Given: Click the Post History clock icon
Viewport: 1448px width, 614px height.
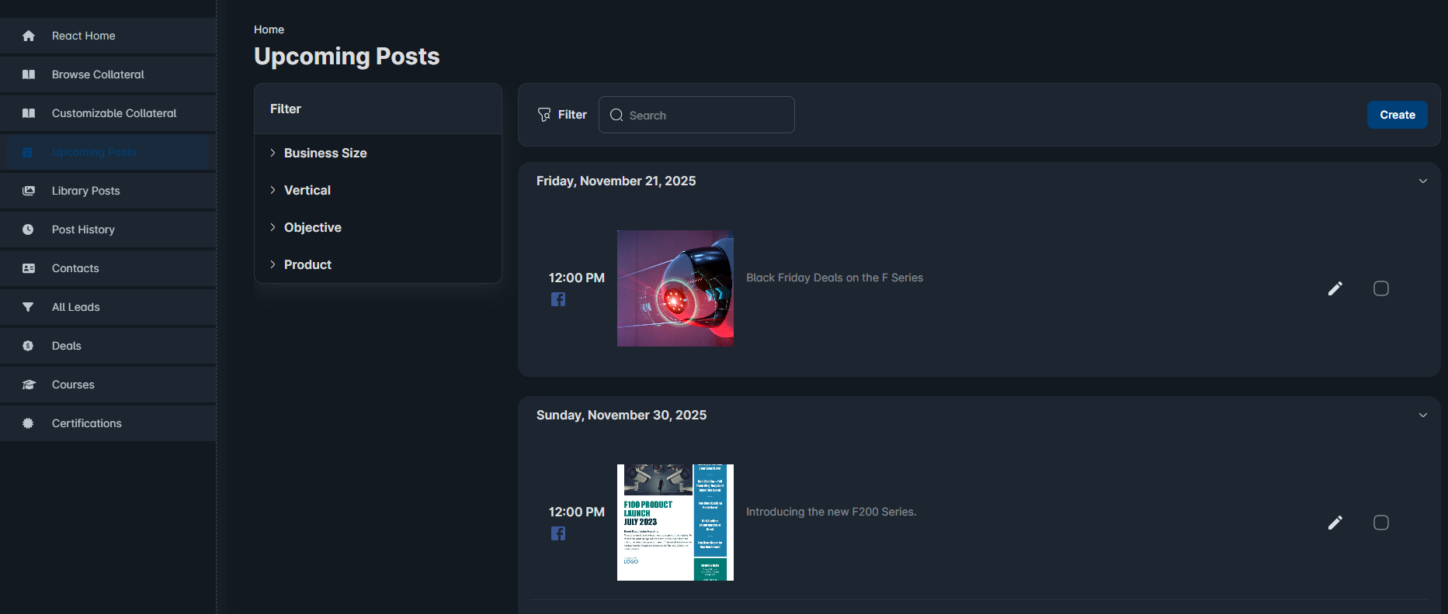Looking at the screenshot, I should pyautogui.click(x=28, y=229).
